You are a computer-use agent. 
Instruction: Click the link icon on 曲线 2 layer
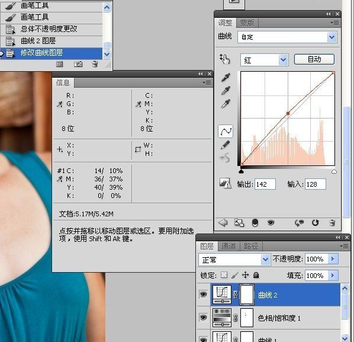(235, 295)
